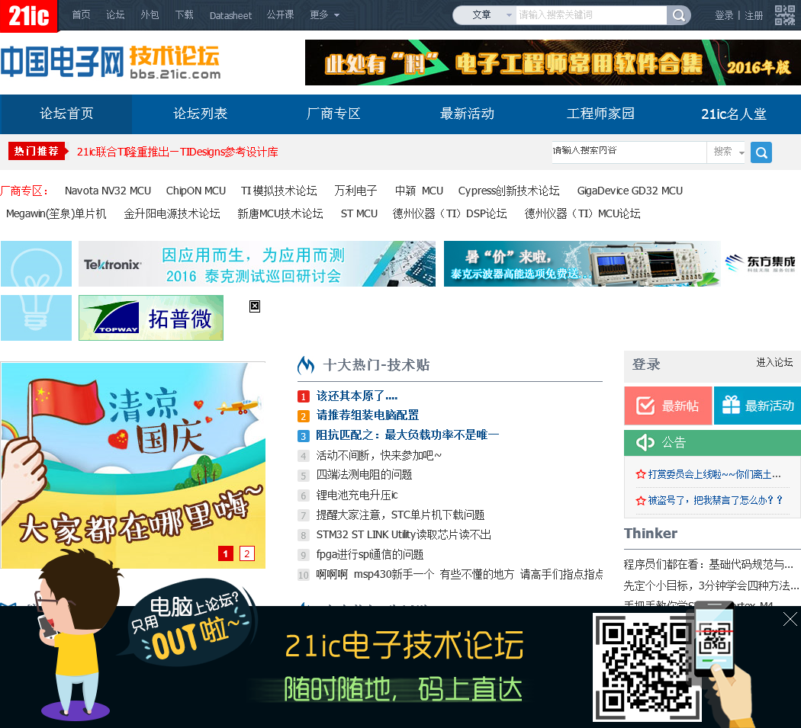801x728 pixels.
Task: Click the 最新帖 red button
Action: coord(667,406)
